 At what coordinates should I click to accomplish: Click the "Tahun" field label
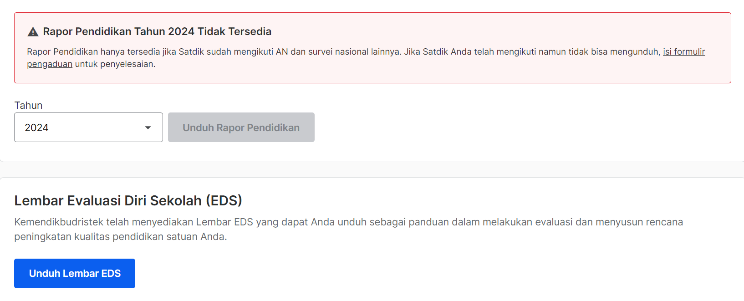tap(28, 105)
